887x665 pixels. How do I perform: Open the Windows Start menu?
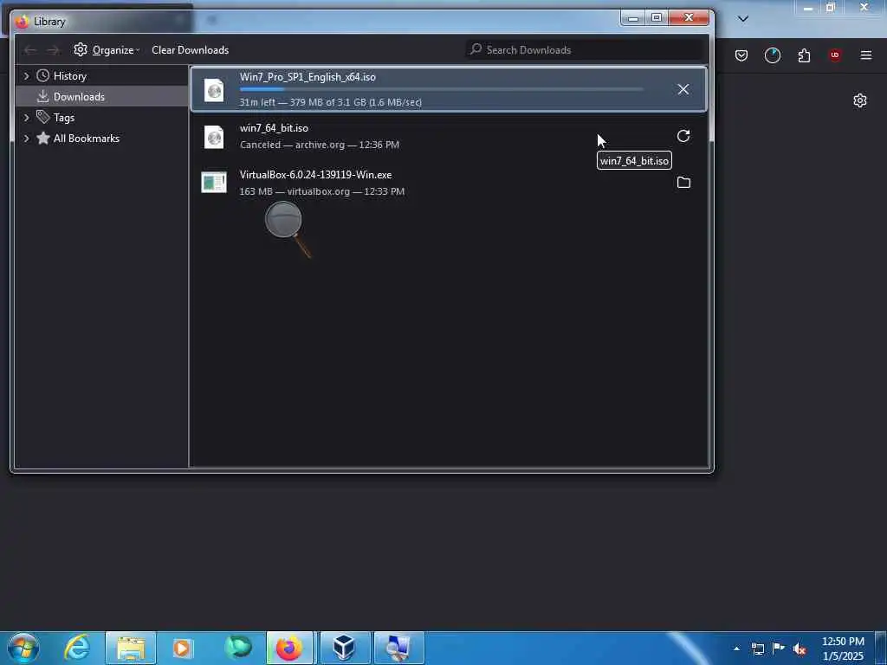click(23, 648)
